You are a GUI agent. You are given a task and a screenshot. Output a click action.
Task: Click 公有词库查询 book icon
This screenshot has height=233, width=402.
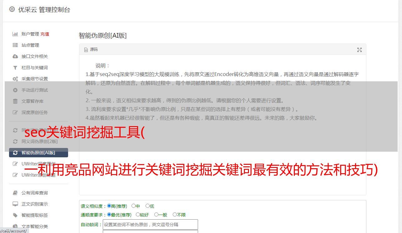pos(15,193)
